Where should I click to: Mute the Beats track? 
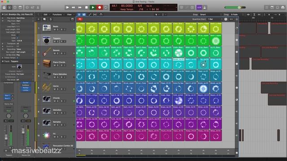[55, 30]
